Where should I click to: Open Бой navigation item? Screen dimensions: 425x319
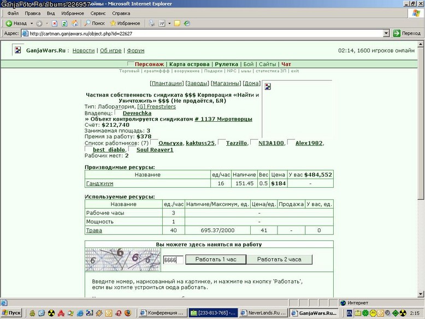pos(248,64)
